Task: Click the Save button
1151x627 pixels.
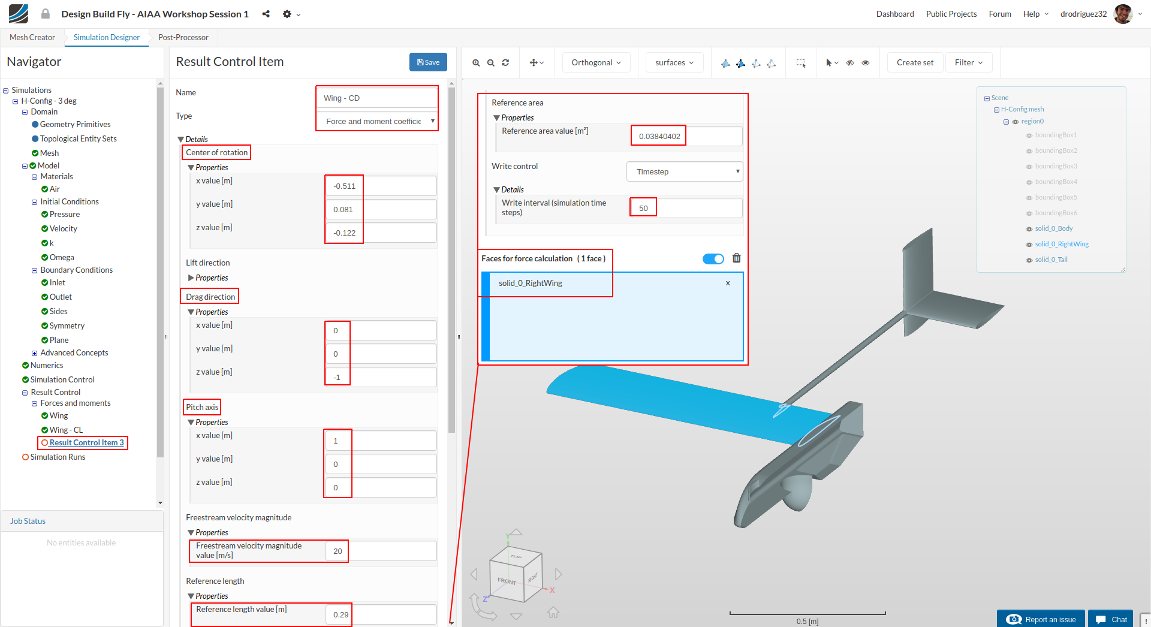Action: coord(428,62)
